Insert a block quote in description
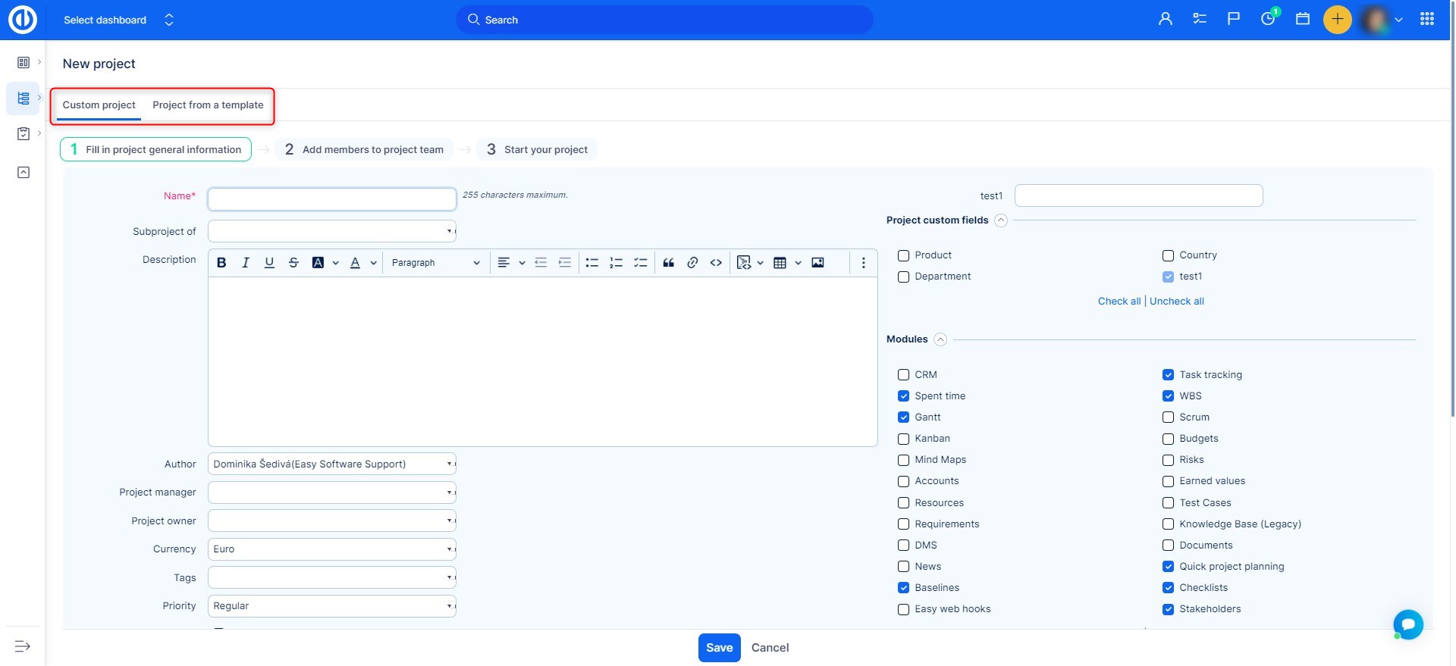The width and height of the screenshot is (1456, 666). pos(668,263)
